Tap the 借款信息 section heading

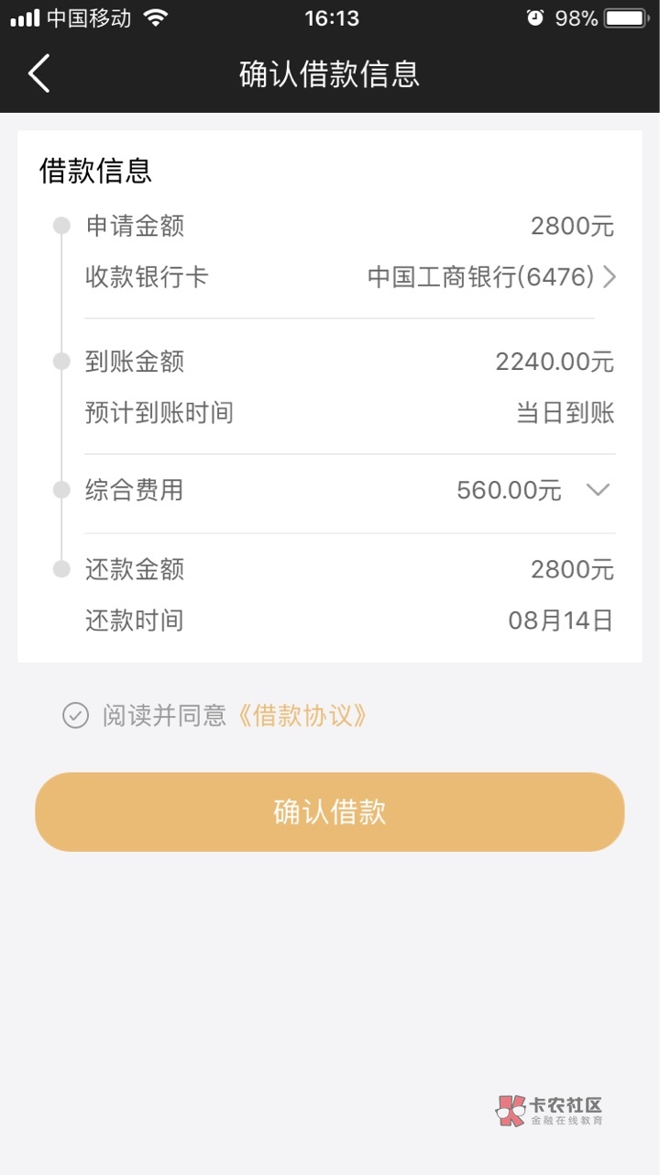tap(95, 171)
